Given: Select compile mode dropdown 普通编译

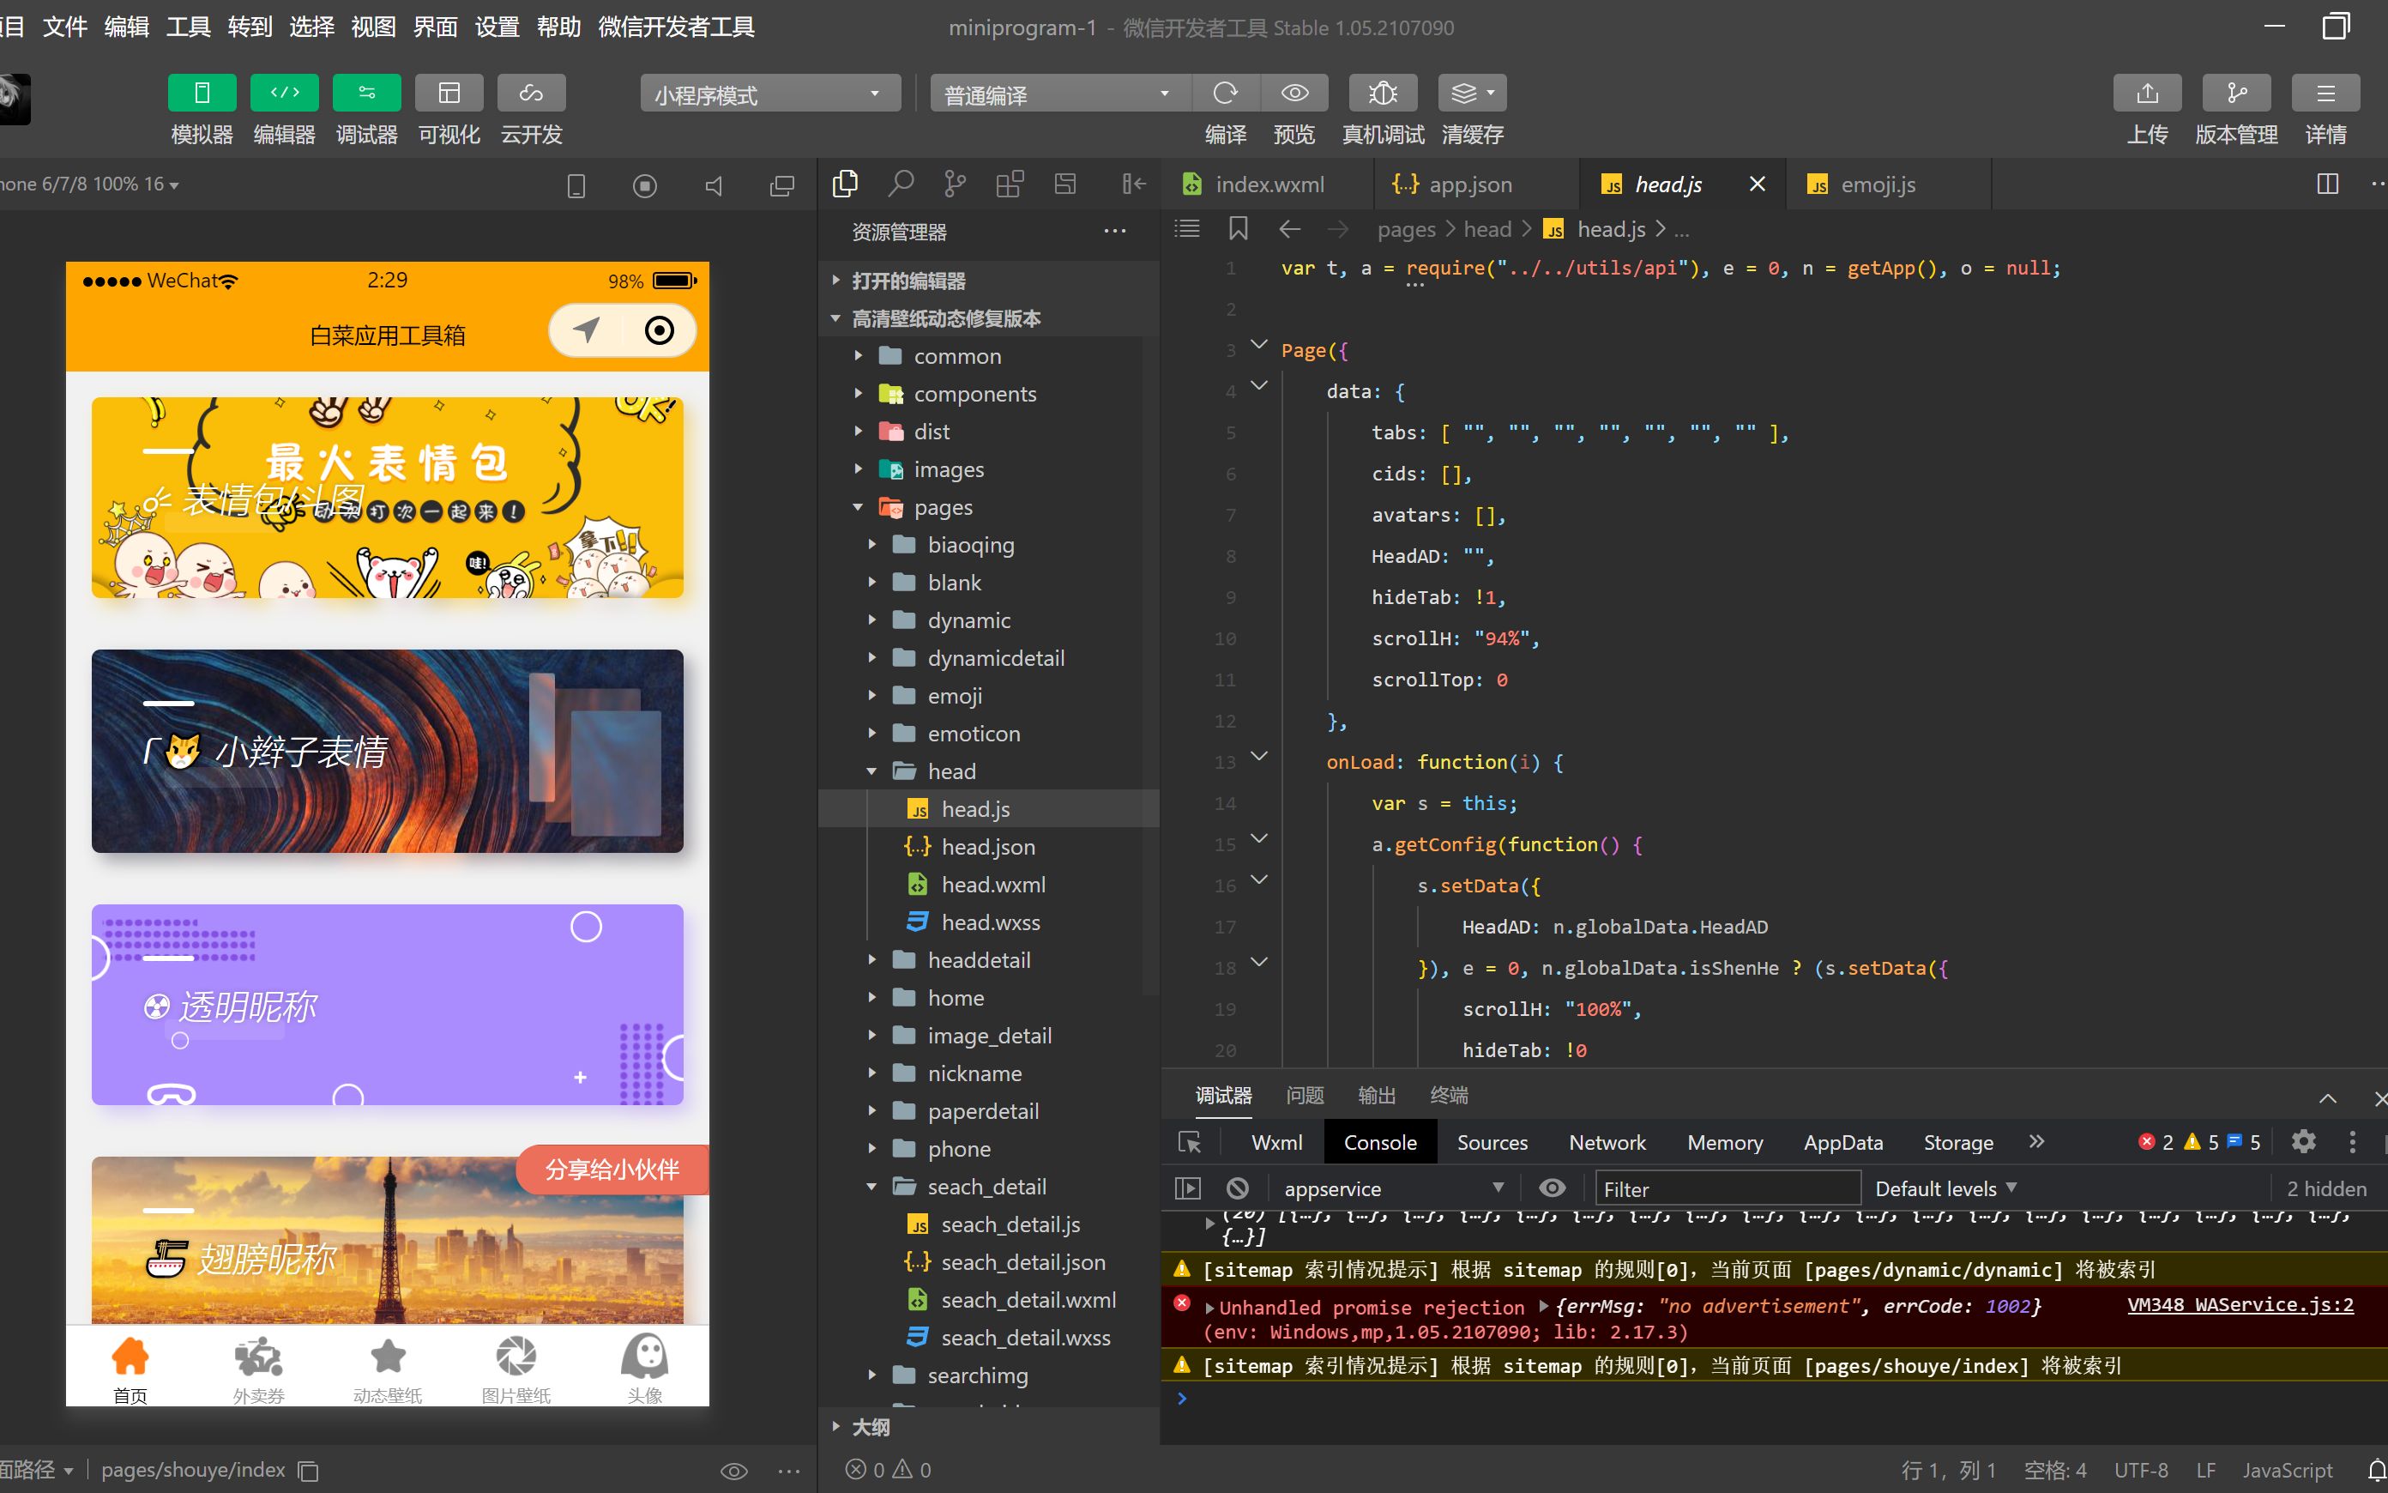Looking at the screenshot, I should [1054, 93].
